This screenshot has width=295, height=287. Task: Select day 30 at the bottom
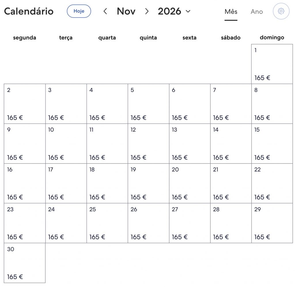pos(25,263)
